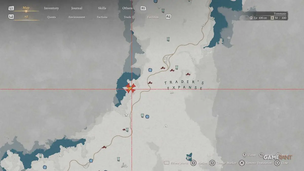304x171 pixels.
Task: Click the R1 shoulder button icon
Action: coord(143,8)
